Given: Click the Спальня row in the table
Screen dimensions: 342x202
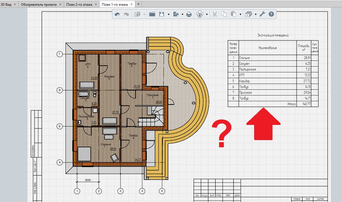Looking at the screenshot, I should click(273, 58).
